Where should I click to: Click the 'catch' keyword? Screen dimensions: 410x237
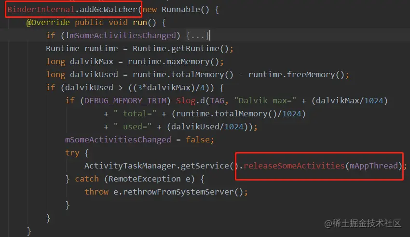(x=87, y=179)
